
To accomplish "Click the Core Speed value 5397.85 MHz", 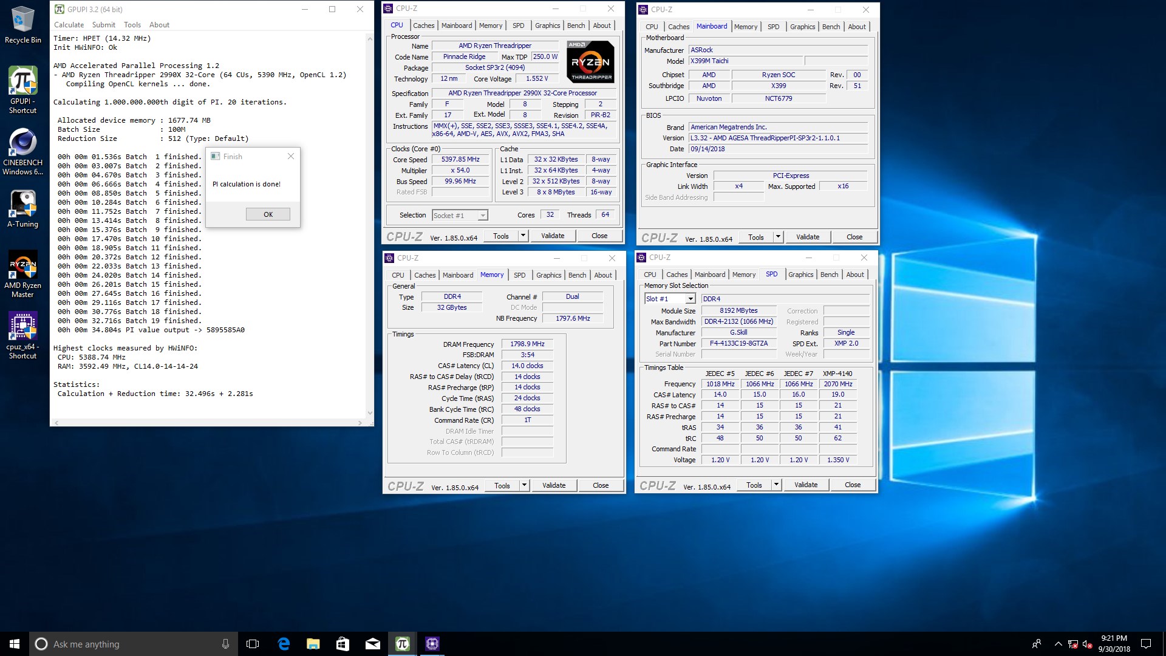I will click(x=460, y=159).
